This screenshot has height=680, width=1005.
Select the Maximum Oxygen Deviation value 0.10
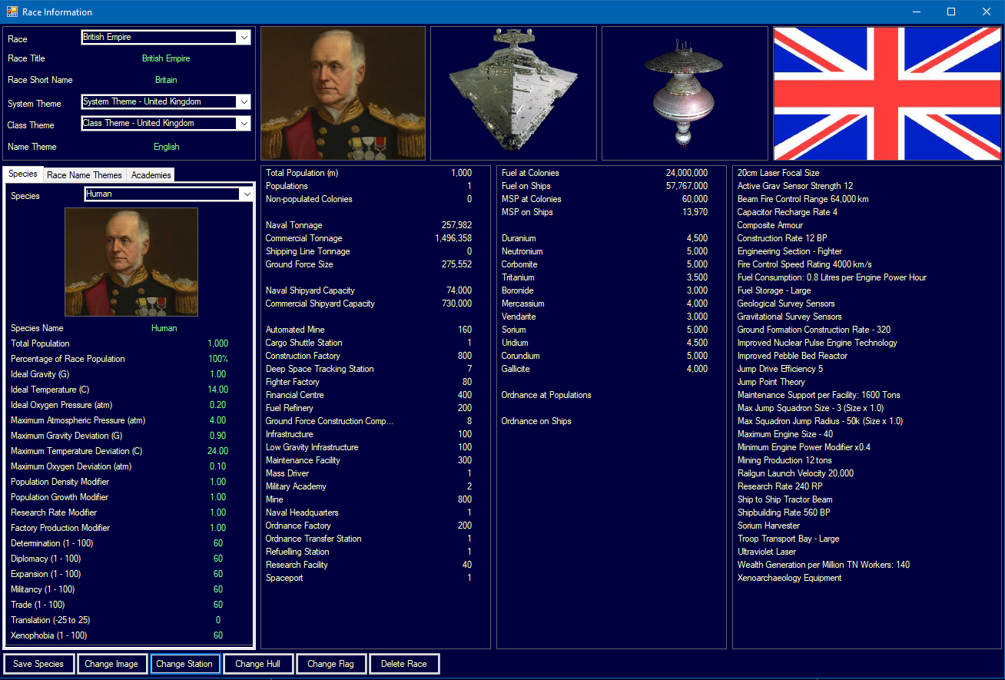point(218,466)
